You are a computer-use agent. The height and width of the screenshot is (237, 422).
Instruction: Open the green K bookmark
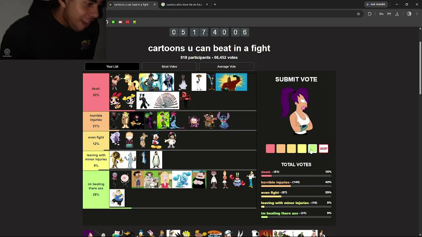tap(113, 22)
